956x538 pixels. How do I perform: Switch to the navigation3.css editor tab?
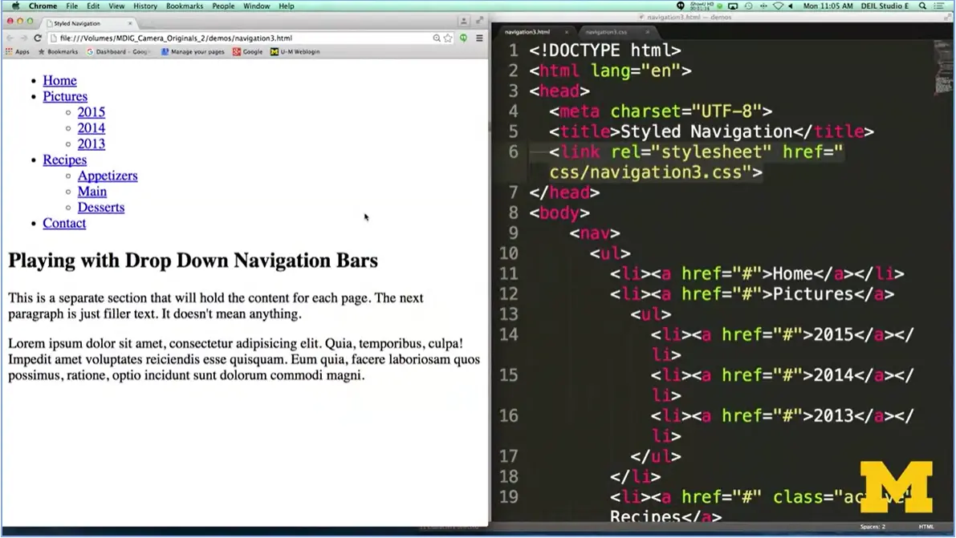click(x=606, y=32)
